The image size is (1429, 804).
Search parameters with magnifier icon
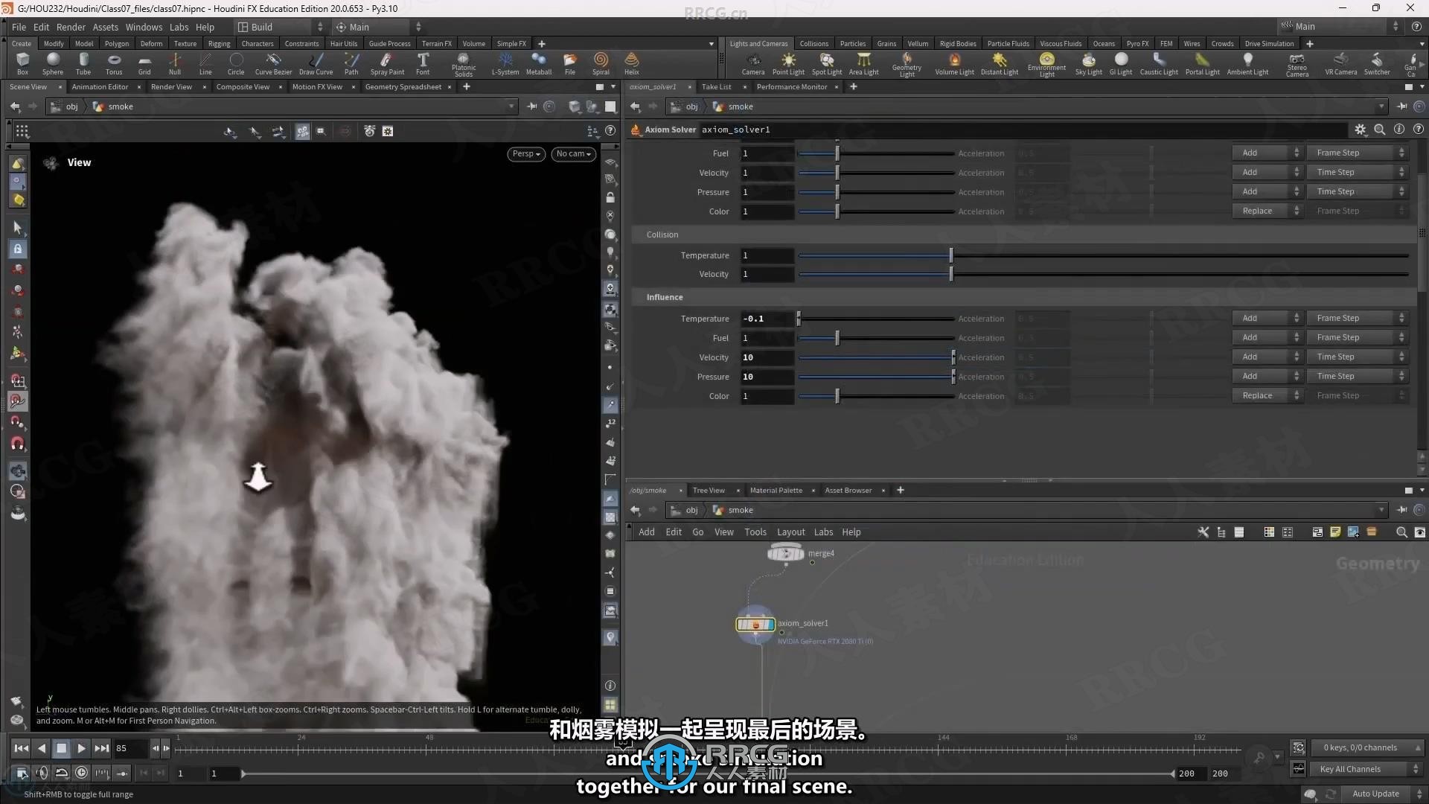tap(1380, 130)
